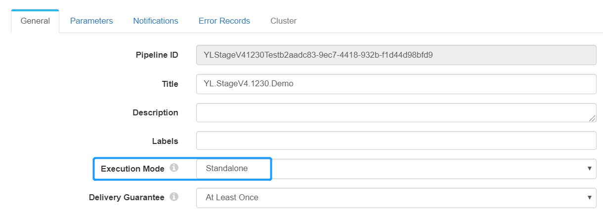Go to the Error Records tab
The height and width of the screenshot is (213, 603).
pos(224,21)
